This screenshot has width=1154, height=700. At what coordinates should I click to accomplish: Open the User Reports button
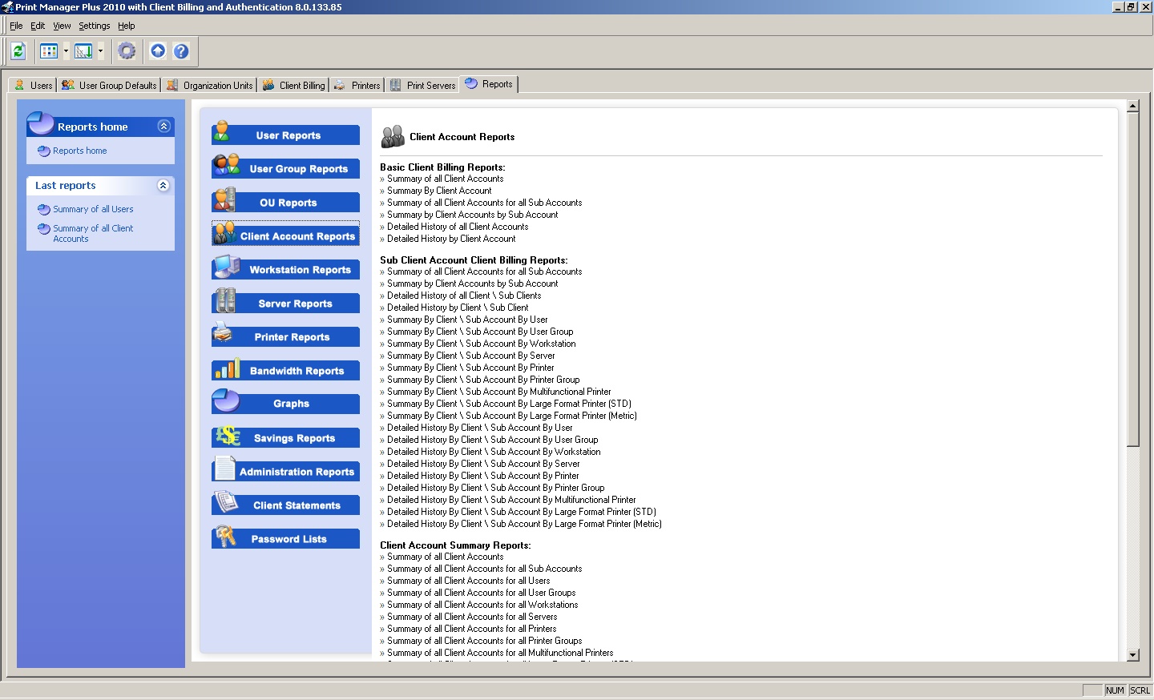click(x=286, y=135)
